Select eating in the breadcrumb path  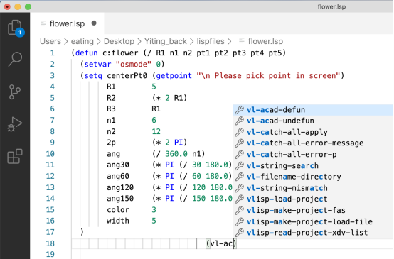(82, 41)
